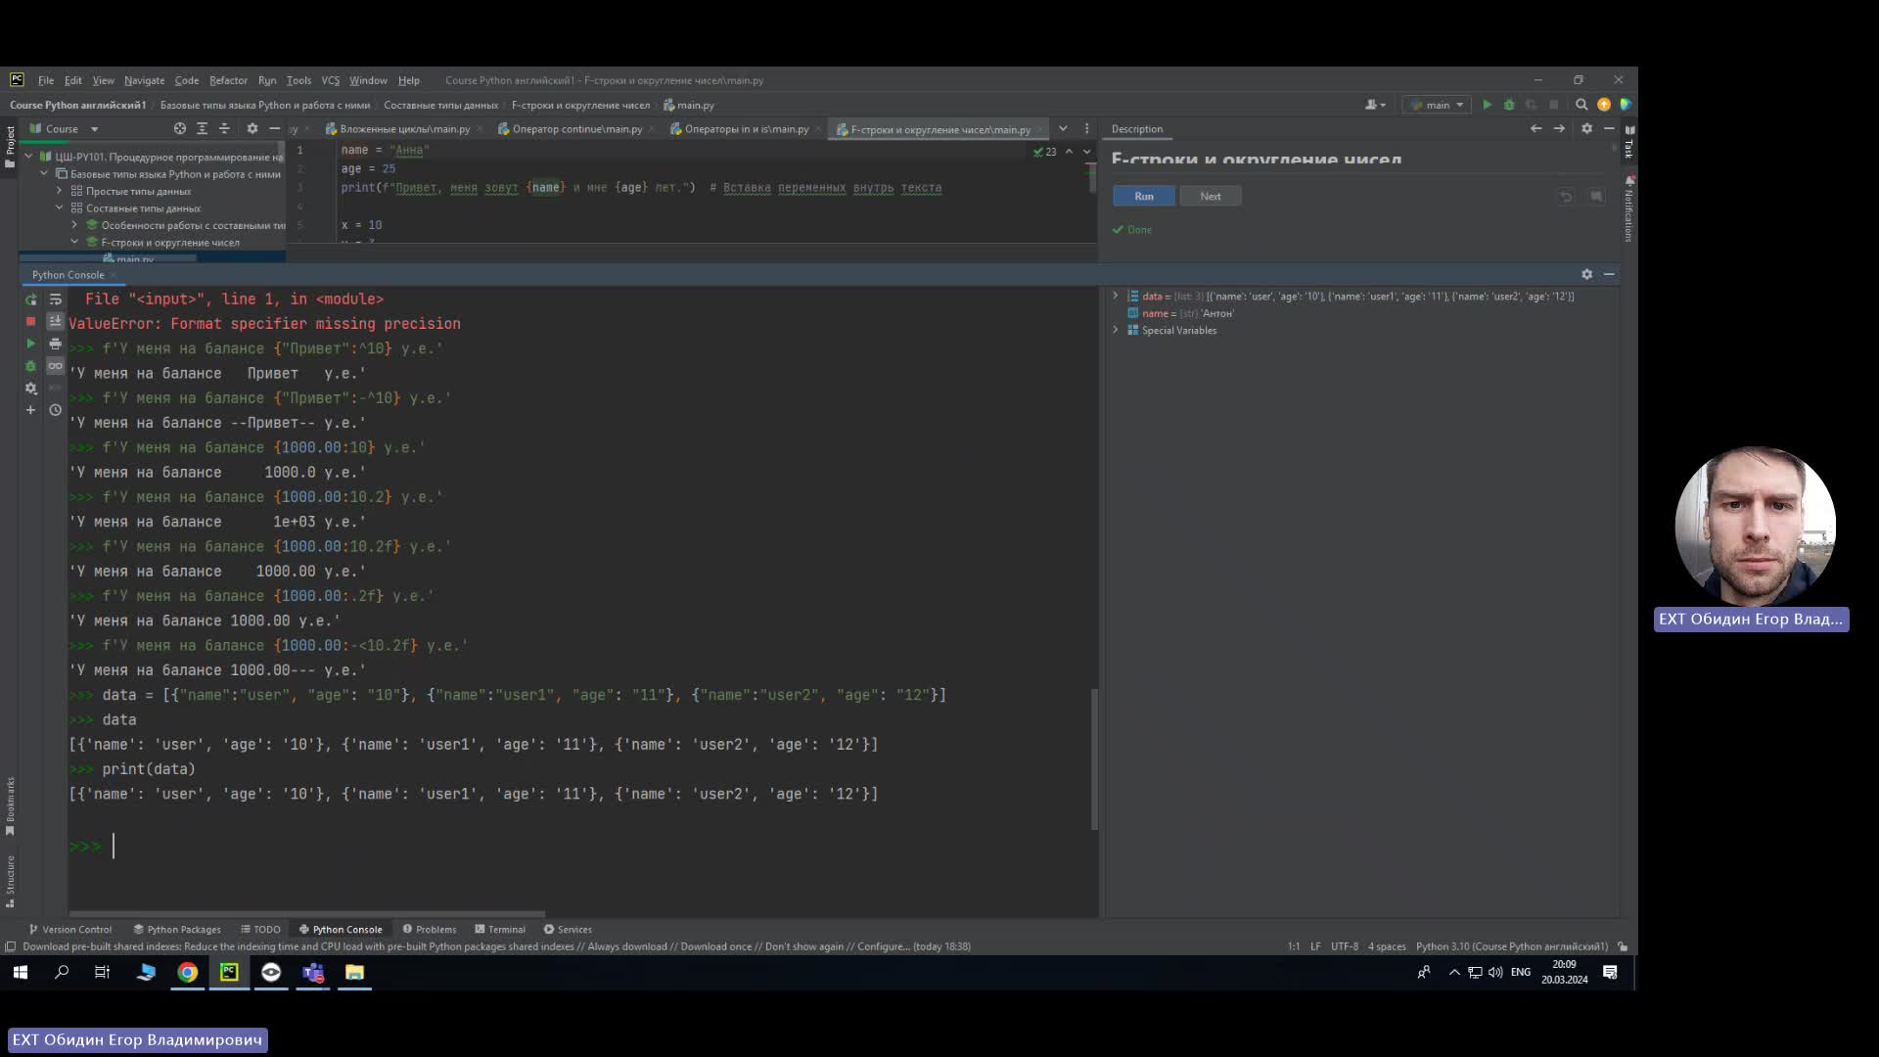1879x1057 pixels.
Task: Click the console input prompt line
Action: point(582,847)
